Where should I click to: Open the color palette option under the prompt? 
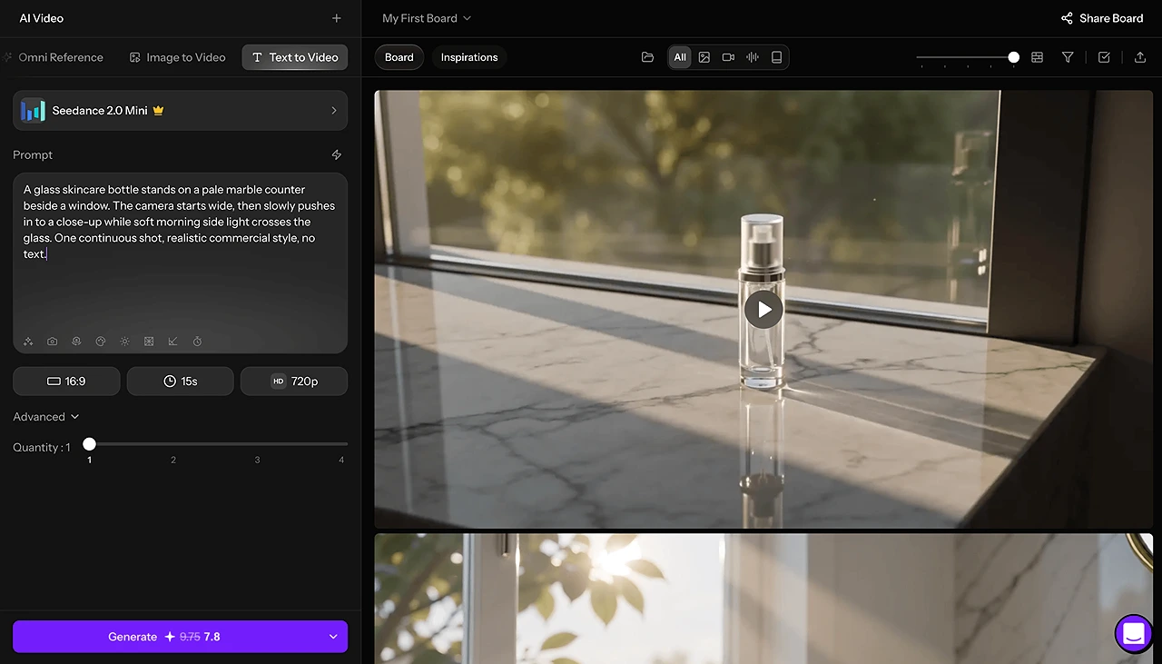point(101,342)
